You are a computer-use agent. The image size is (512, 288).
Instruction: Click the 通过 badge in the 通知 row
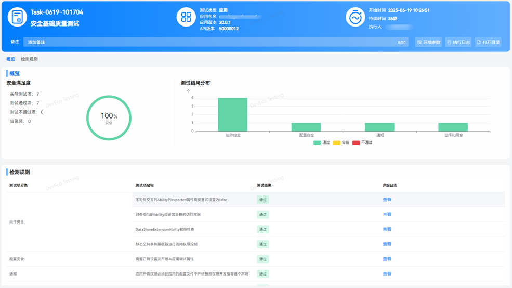[262, 274]
